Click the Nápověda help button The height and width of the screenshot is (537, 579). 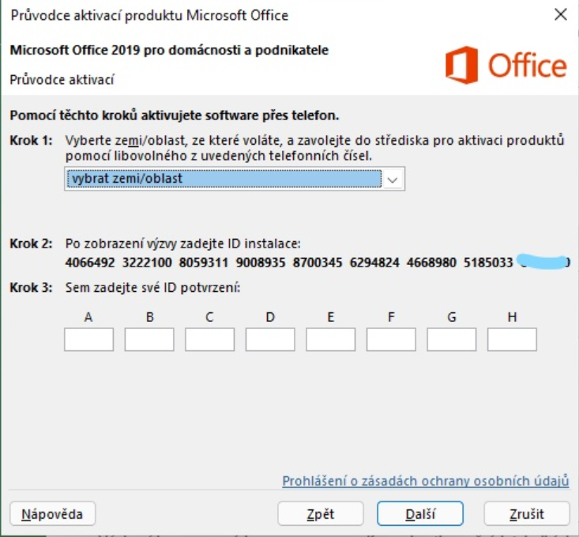pyautogui.click(x=52, y=514)
